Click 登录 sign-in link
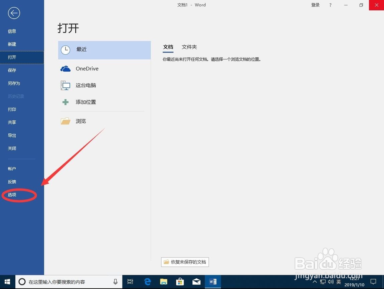The image size is (384, 289). [315, 5]
